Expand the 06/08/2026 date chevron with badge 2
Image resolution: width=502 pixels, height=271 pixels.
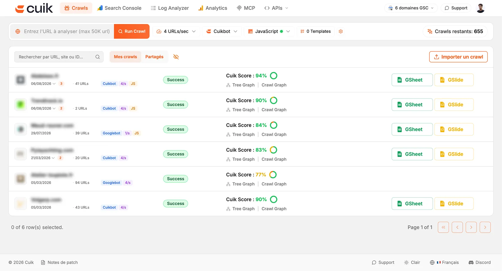(54, 108)
